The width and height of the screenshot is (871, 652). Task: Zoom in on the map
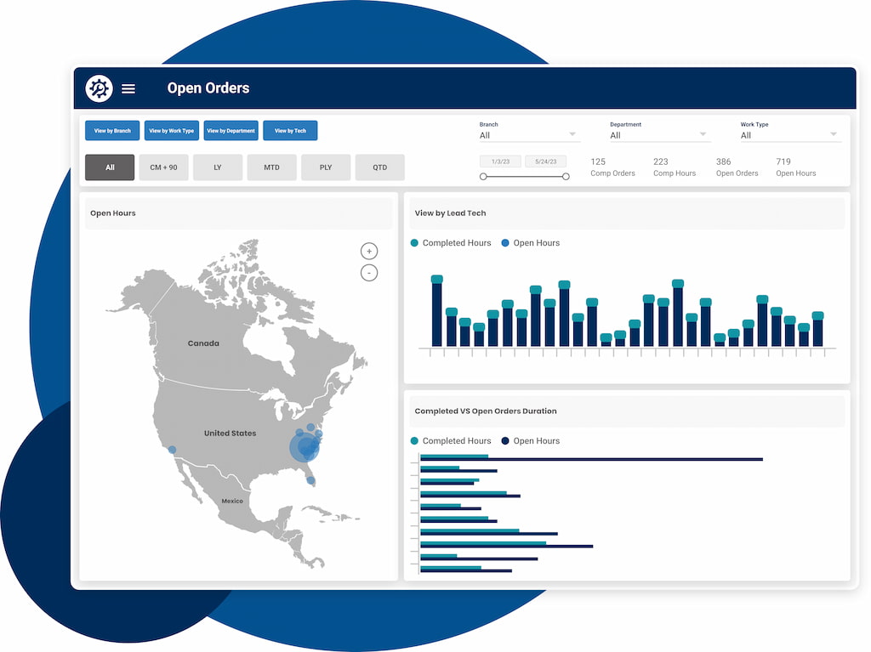pyautogui.click(x=368, y=251)
